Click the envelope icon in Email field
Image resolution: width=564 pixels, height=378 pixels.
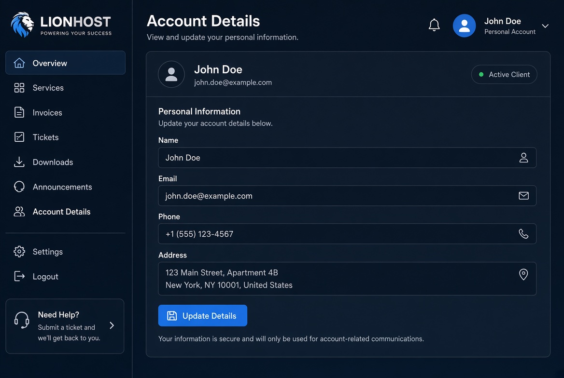coord(524,195)
